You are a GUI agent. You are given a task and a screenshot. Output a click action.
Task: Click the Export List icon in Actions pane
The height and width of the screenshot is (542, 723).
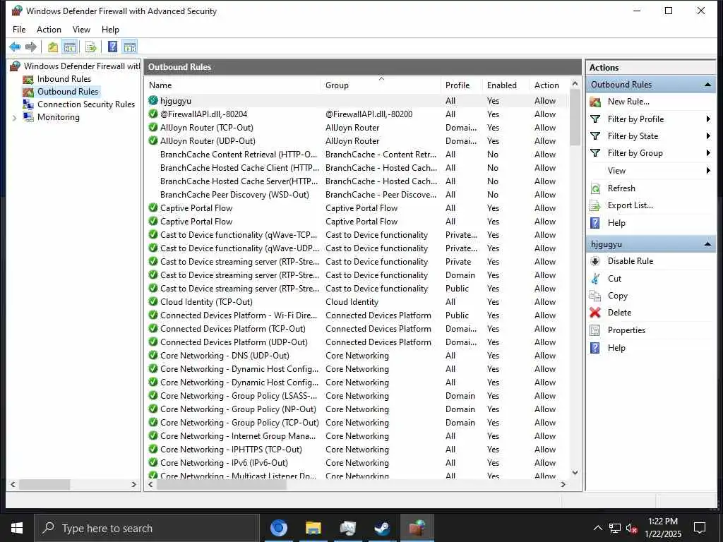tap(595, 205)
